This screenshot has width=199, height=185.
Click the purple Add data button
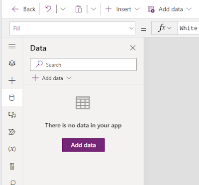[83, 145]
